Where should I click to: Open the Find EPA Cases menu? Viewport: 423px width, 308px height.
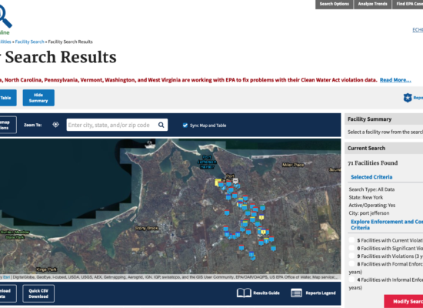408,4
